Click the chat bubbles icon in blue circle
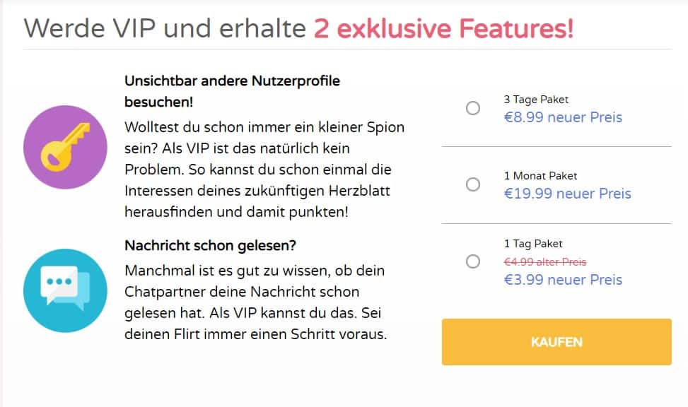 click(65, 290)
